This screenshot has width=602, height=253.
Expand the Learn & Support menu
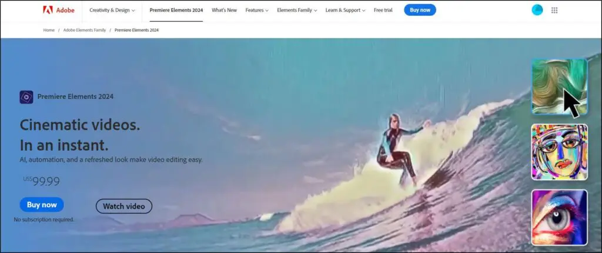point(345,11)
